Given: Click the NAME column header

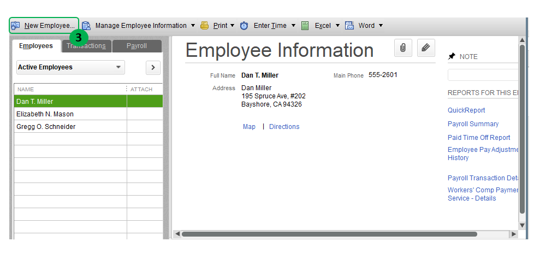Looking at the screenshot, I should (70, 89).
